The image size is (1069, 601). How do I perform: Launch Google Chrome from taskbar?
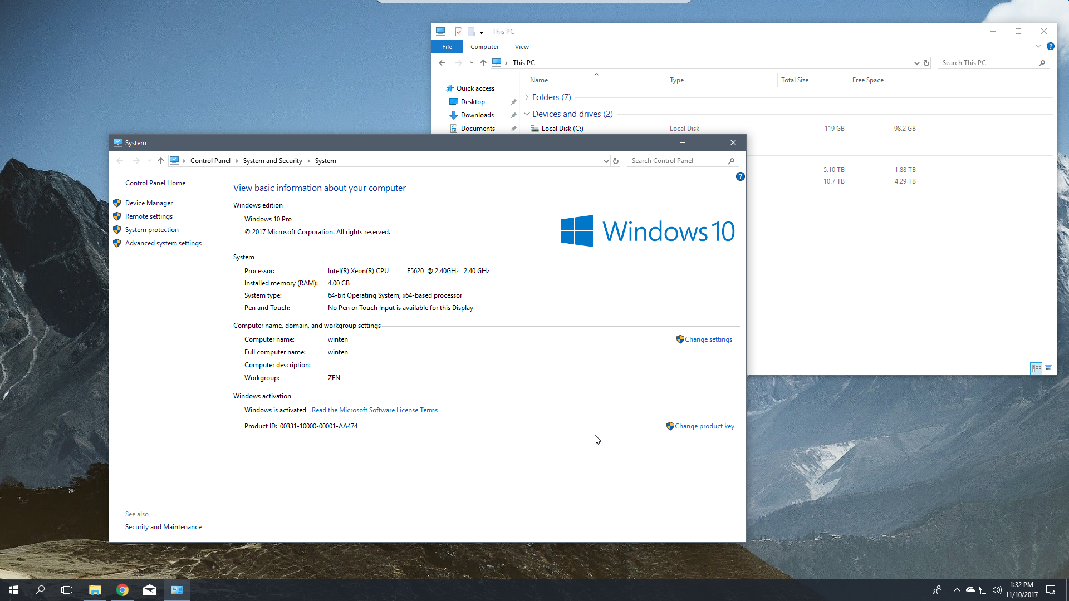122,590
